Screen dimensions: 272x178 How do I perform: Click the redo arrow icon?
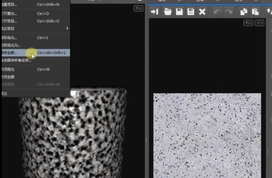tap(229, 12)
